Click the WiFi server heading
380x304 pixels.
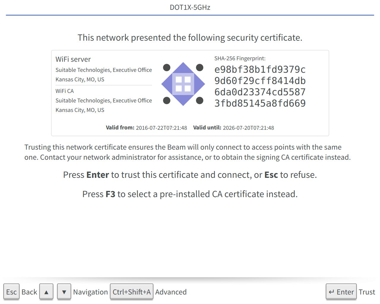point(73,59)
